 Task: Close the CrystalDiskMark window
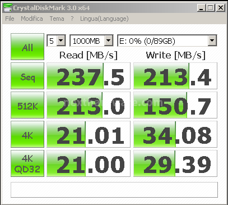[x=221, y=8]
